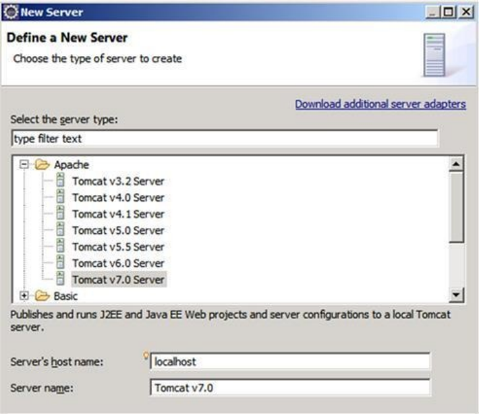This screenshot has height=414, width=479.
Task: Click the Tomcat v5.0 Server icon
Action: point(61,229)
